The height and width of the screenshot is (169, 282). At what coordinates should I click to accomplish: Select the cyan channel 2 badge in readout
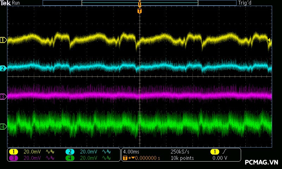(70, 151)
